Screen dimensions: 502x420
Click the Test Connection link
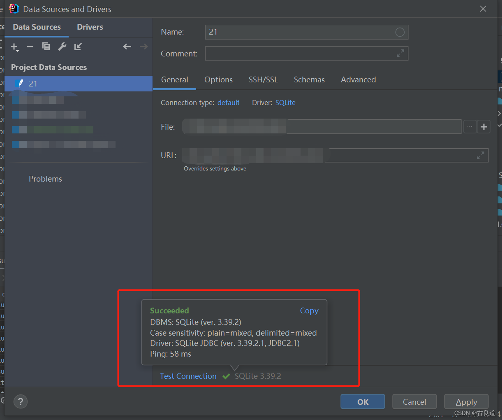pos(188,376)
